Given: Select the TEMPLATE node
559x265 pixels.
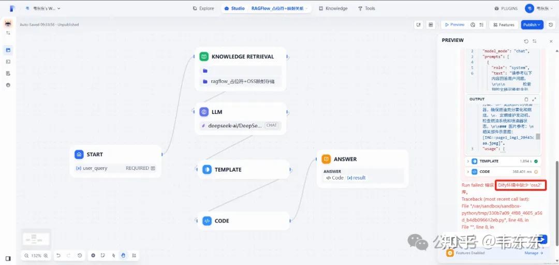Looking at the screenshot, I should [243, 169].
